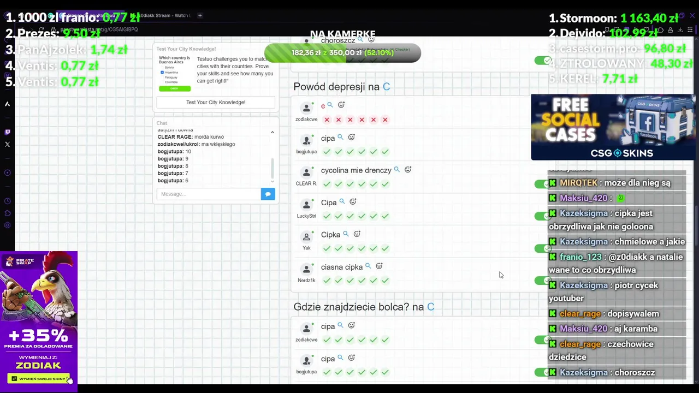
Task: Open Settings gear in browser sidebar
Action: (x=7, y=225)
